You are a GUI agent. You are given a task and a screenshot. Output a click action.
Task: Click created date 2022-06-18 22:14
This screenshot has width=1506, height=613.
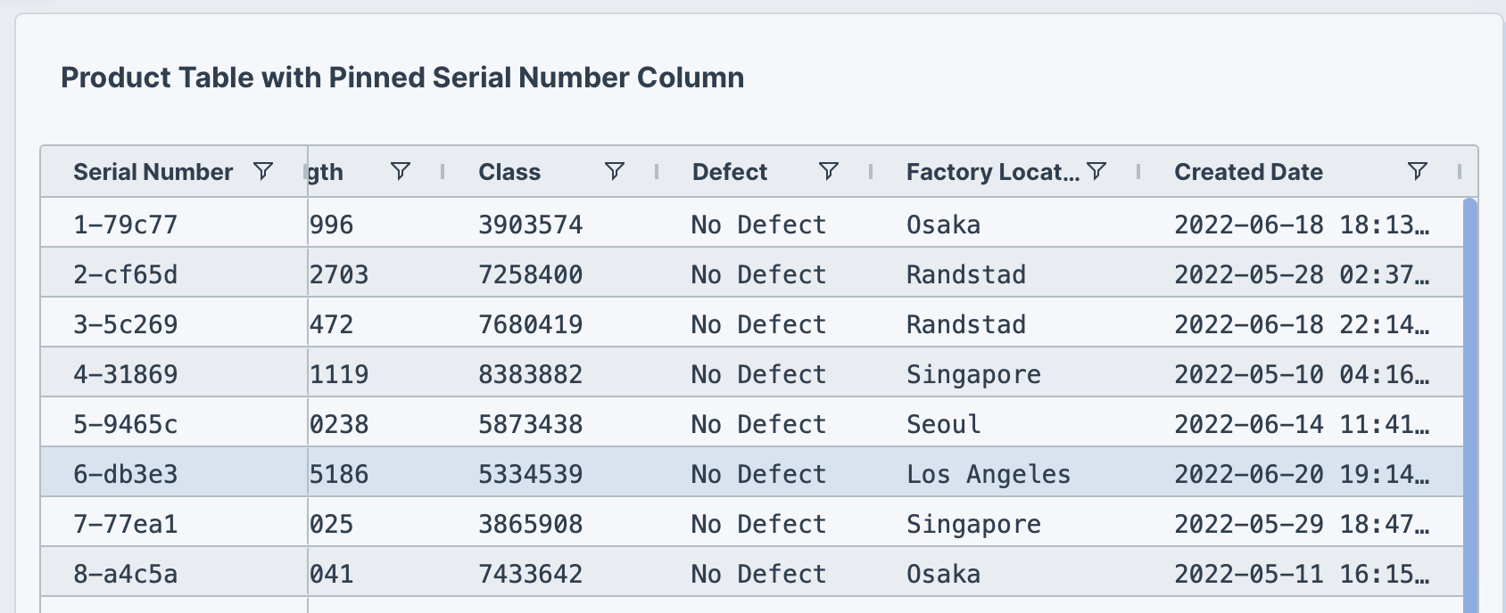[1302, 324]
